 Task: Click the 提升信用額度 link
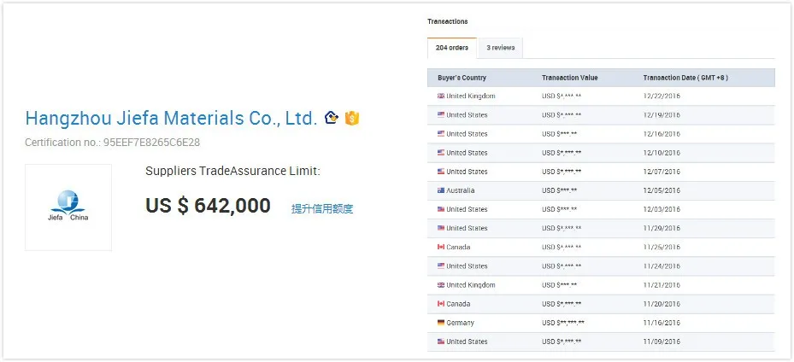(x=322, y=209)
